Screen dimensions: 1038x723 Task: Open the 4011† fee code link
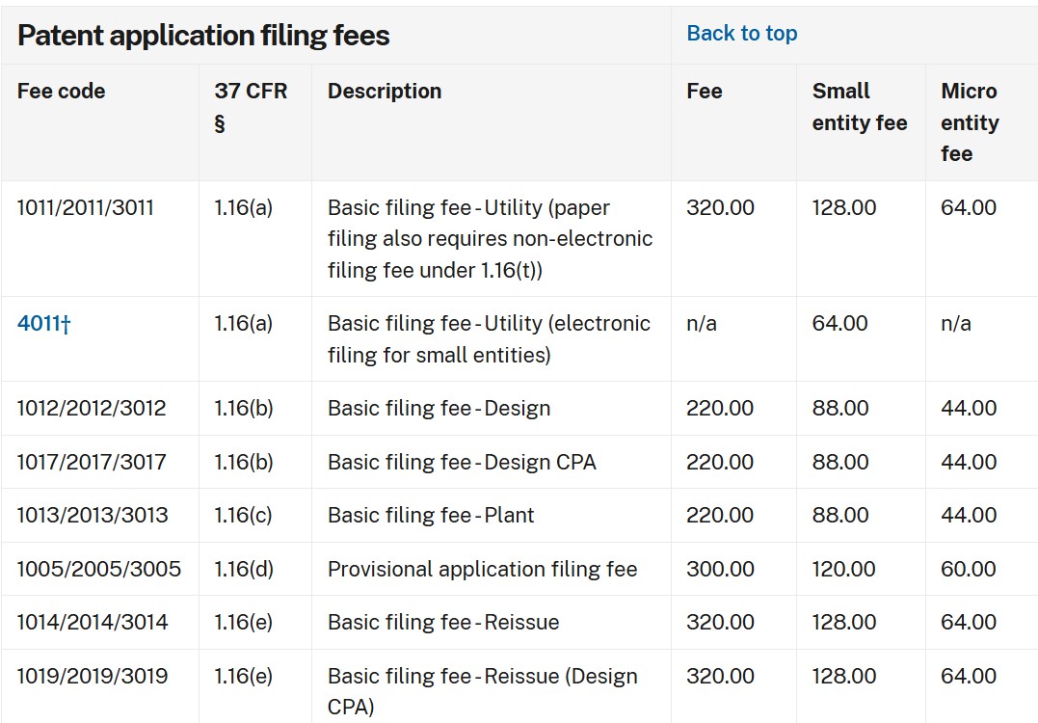[x=43, y=324]
